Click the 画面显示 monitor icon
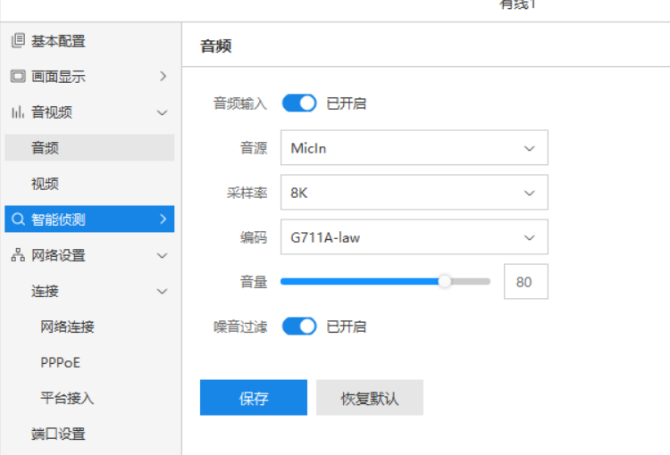 17,77
